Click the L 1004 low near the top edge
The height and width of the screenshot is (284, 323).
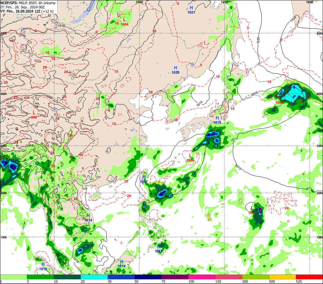tap(124, 22)
